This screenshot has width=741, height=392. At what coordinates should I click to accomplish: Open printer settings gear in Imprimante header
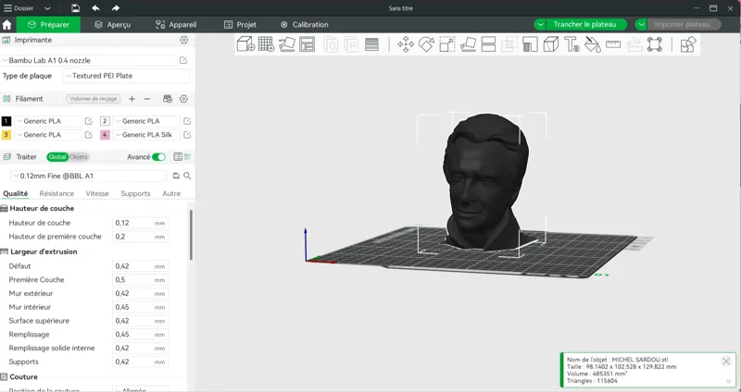[x=184, y=40]
